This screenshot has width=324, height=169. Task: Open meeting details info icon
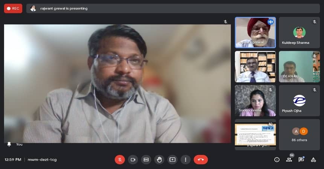point(277,160)
